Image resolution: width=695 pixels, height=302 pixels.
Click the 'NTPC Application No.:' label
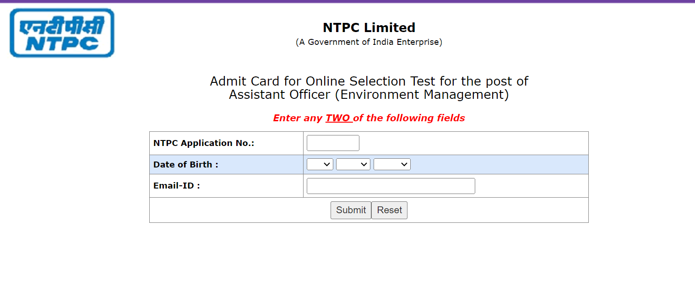coord(204,143)
